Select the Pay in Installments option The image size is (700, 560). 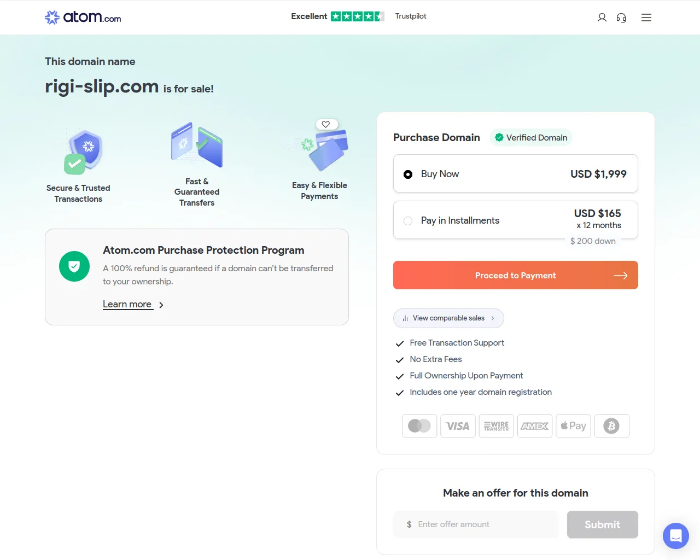coord(408,221)
